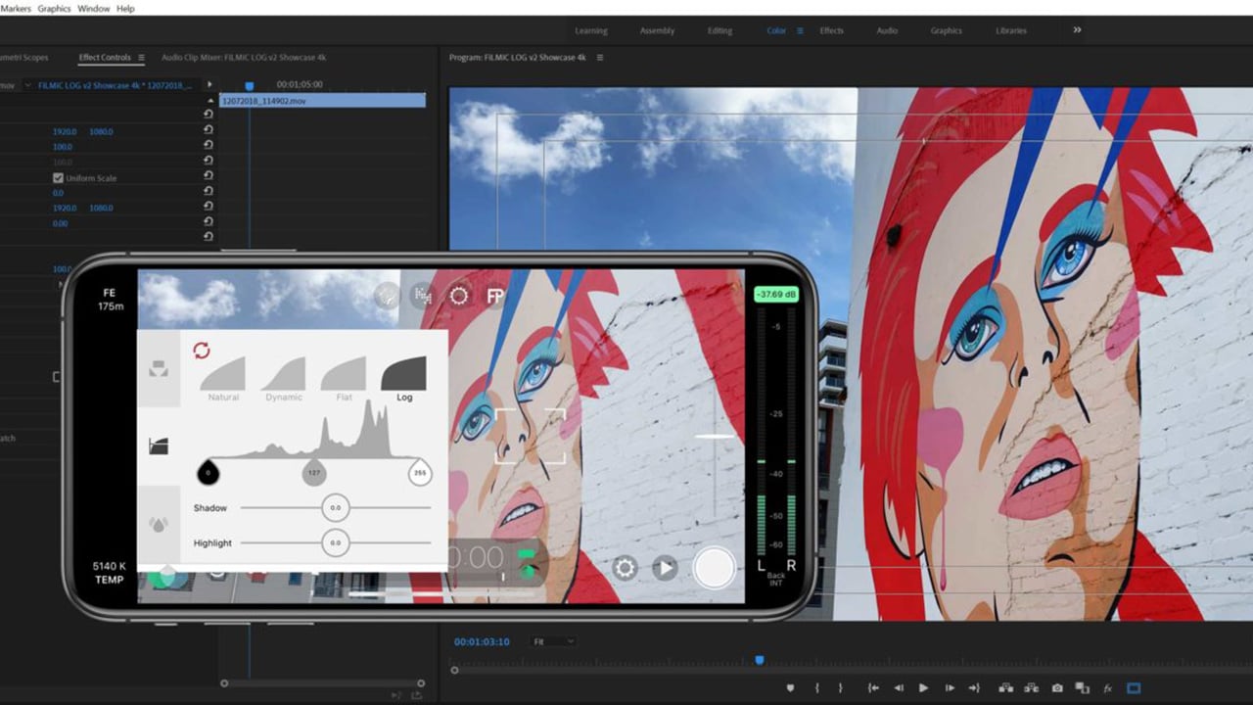
Task: Select the topmost side tab in phone panel
Action: click(159, 368)
